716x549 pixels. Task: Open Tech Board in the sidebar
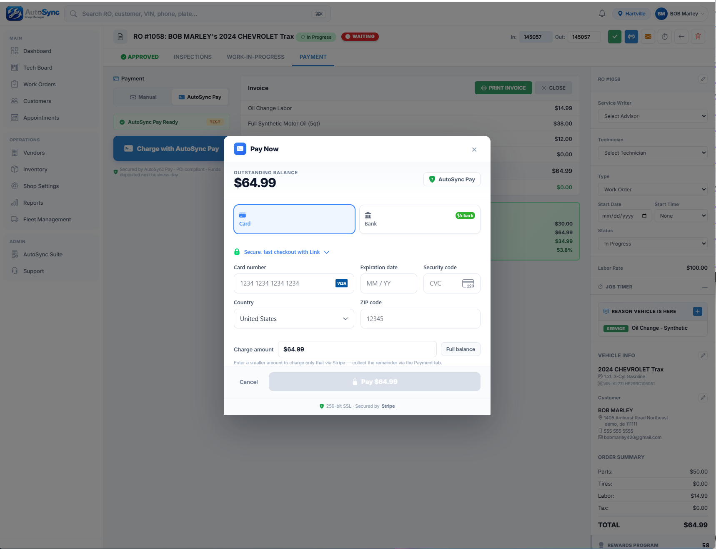click(x=52, y=68)
